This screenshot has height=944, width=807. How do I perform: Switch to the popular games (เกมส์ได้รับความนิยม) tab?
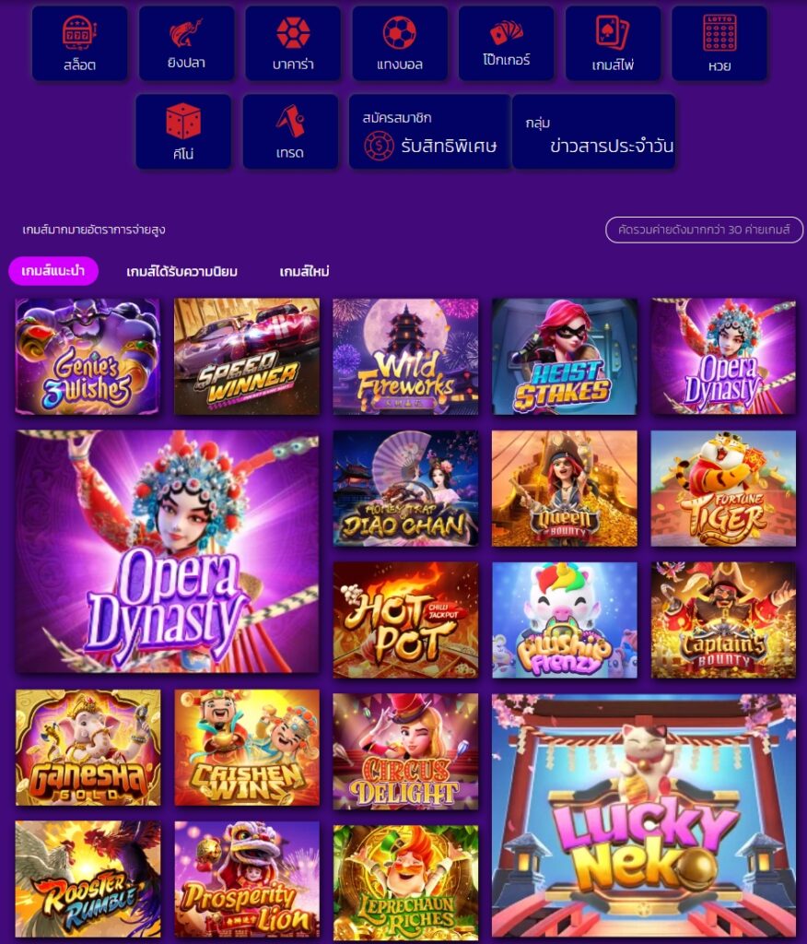(181, 272)
